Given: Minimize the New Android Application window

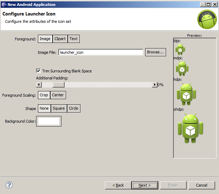Looking at the screenshot, I should click(203, 5).
